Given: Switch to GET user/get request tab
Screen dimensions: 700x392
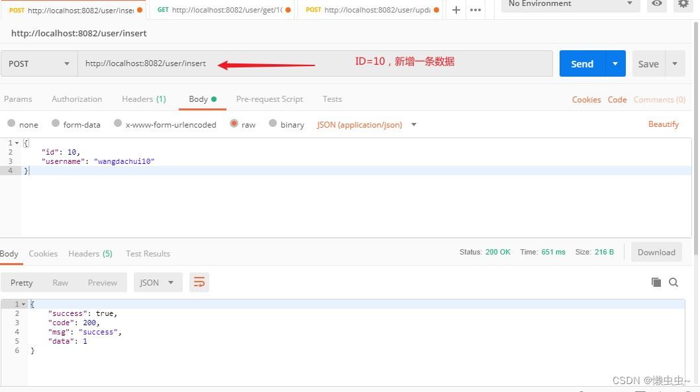Looking at the screenshot, I should [x=222, y=10].
